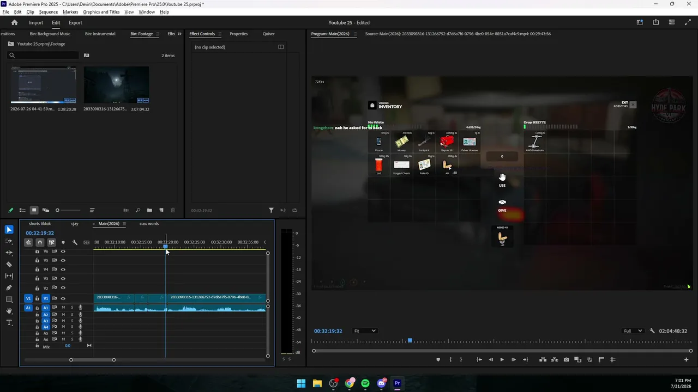Select the Type tool
Screen dimensions: 698x392
(x=9, y=323)
